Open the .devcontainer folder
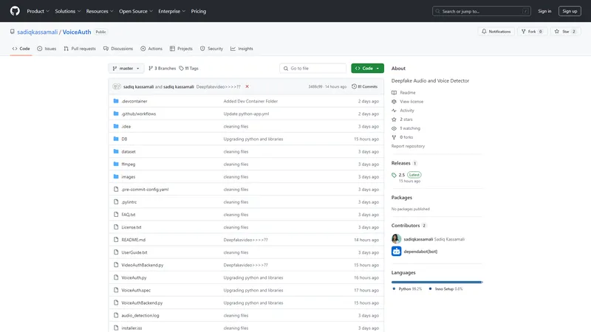The height and width of the screenshot is (332, 591). coord(134,101)
